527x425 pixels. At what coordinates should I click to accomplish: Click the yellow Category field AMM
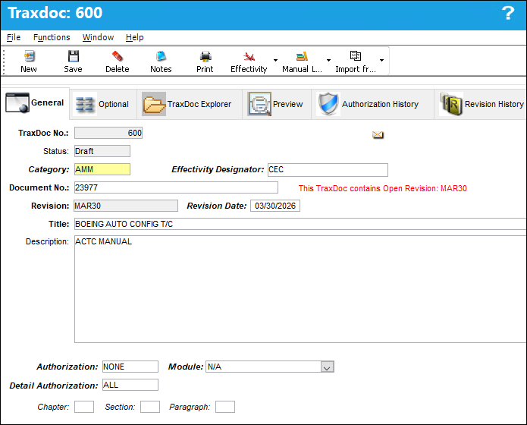[x=102, y=169]
